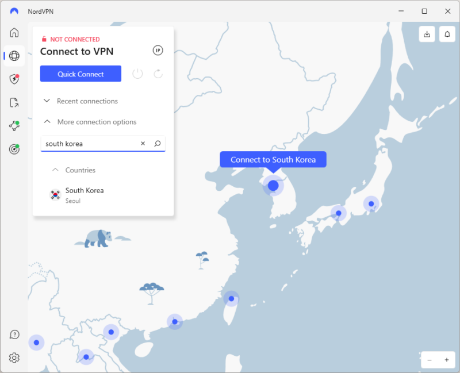Viewport: 460px width, 373px height.
Task: Click the magnifier search icon
Action: [158, 143]
